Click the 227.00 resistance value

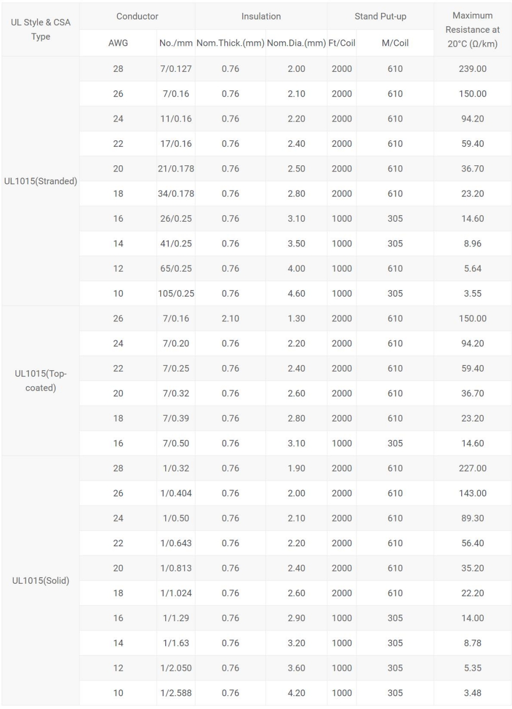472,468
